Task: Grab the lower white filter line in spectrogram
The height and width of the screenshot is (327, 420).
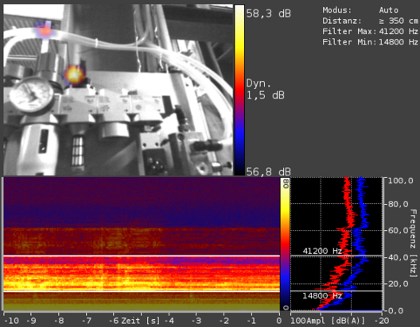Action: [x=140, y=291]
